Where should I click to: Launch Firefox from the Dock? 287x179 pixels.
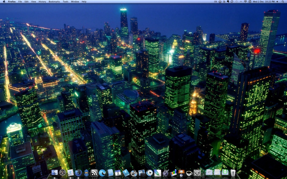pyautogui.click(x=78, y=173)
